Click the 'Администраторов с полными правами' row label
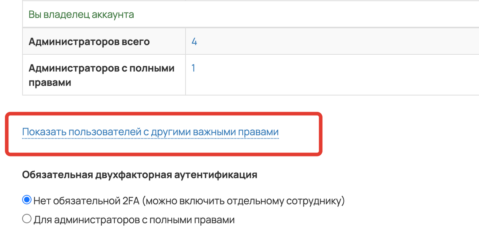Viewport: 479px width, 230px height. point(101,68)
